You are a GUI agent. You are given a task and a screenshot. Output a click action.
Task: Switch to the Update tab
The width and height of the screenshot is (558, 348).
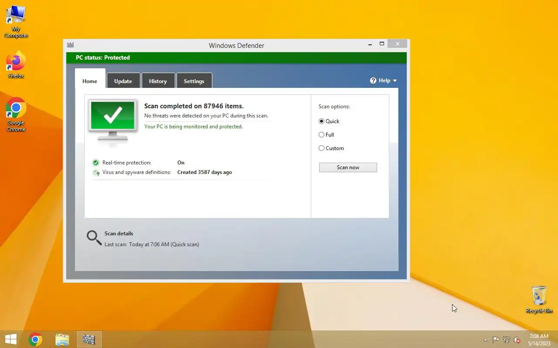(x=123, y=81)
